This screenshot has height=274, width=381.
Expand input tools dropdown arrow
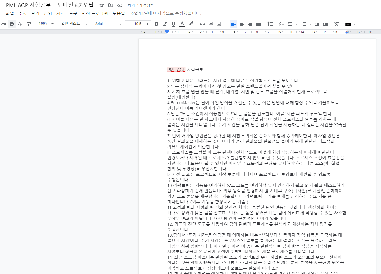point(354,24)
